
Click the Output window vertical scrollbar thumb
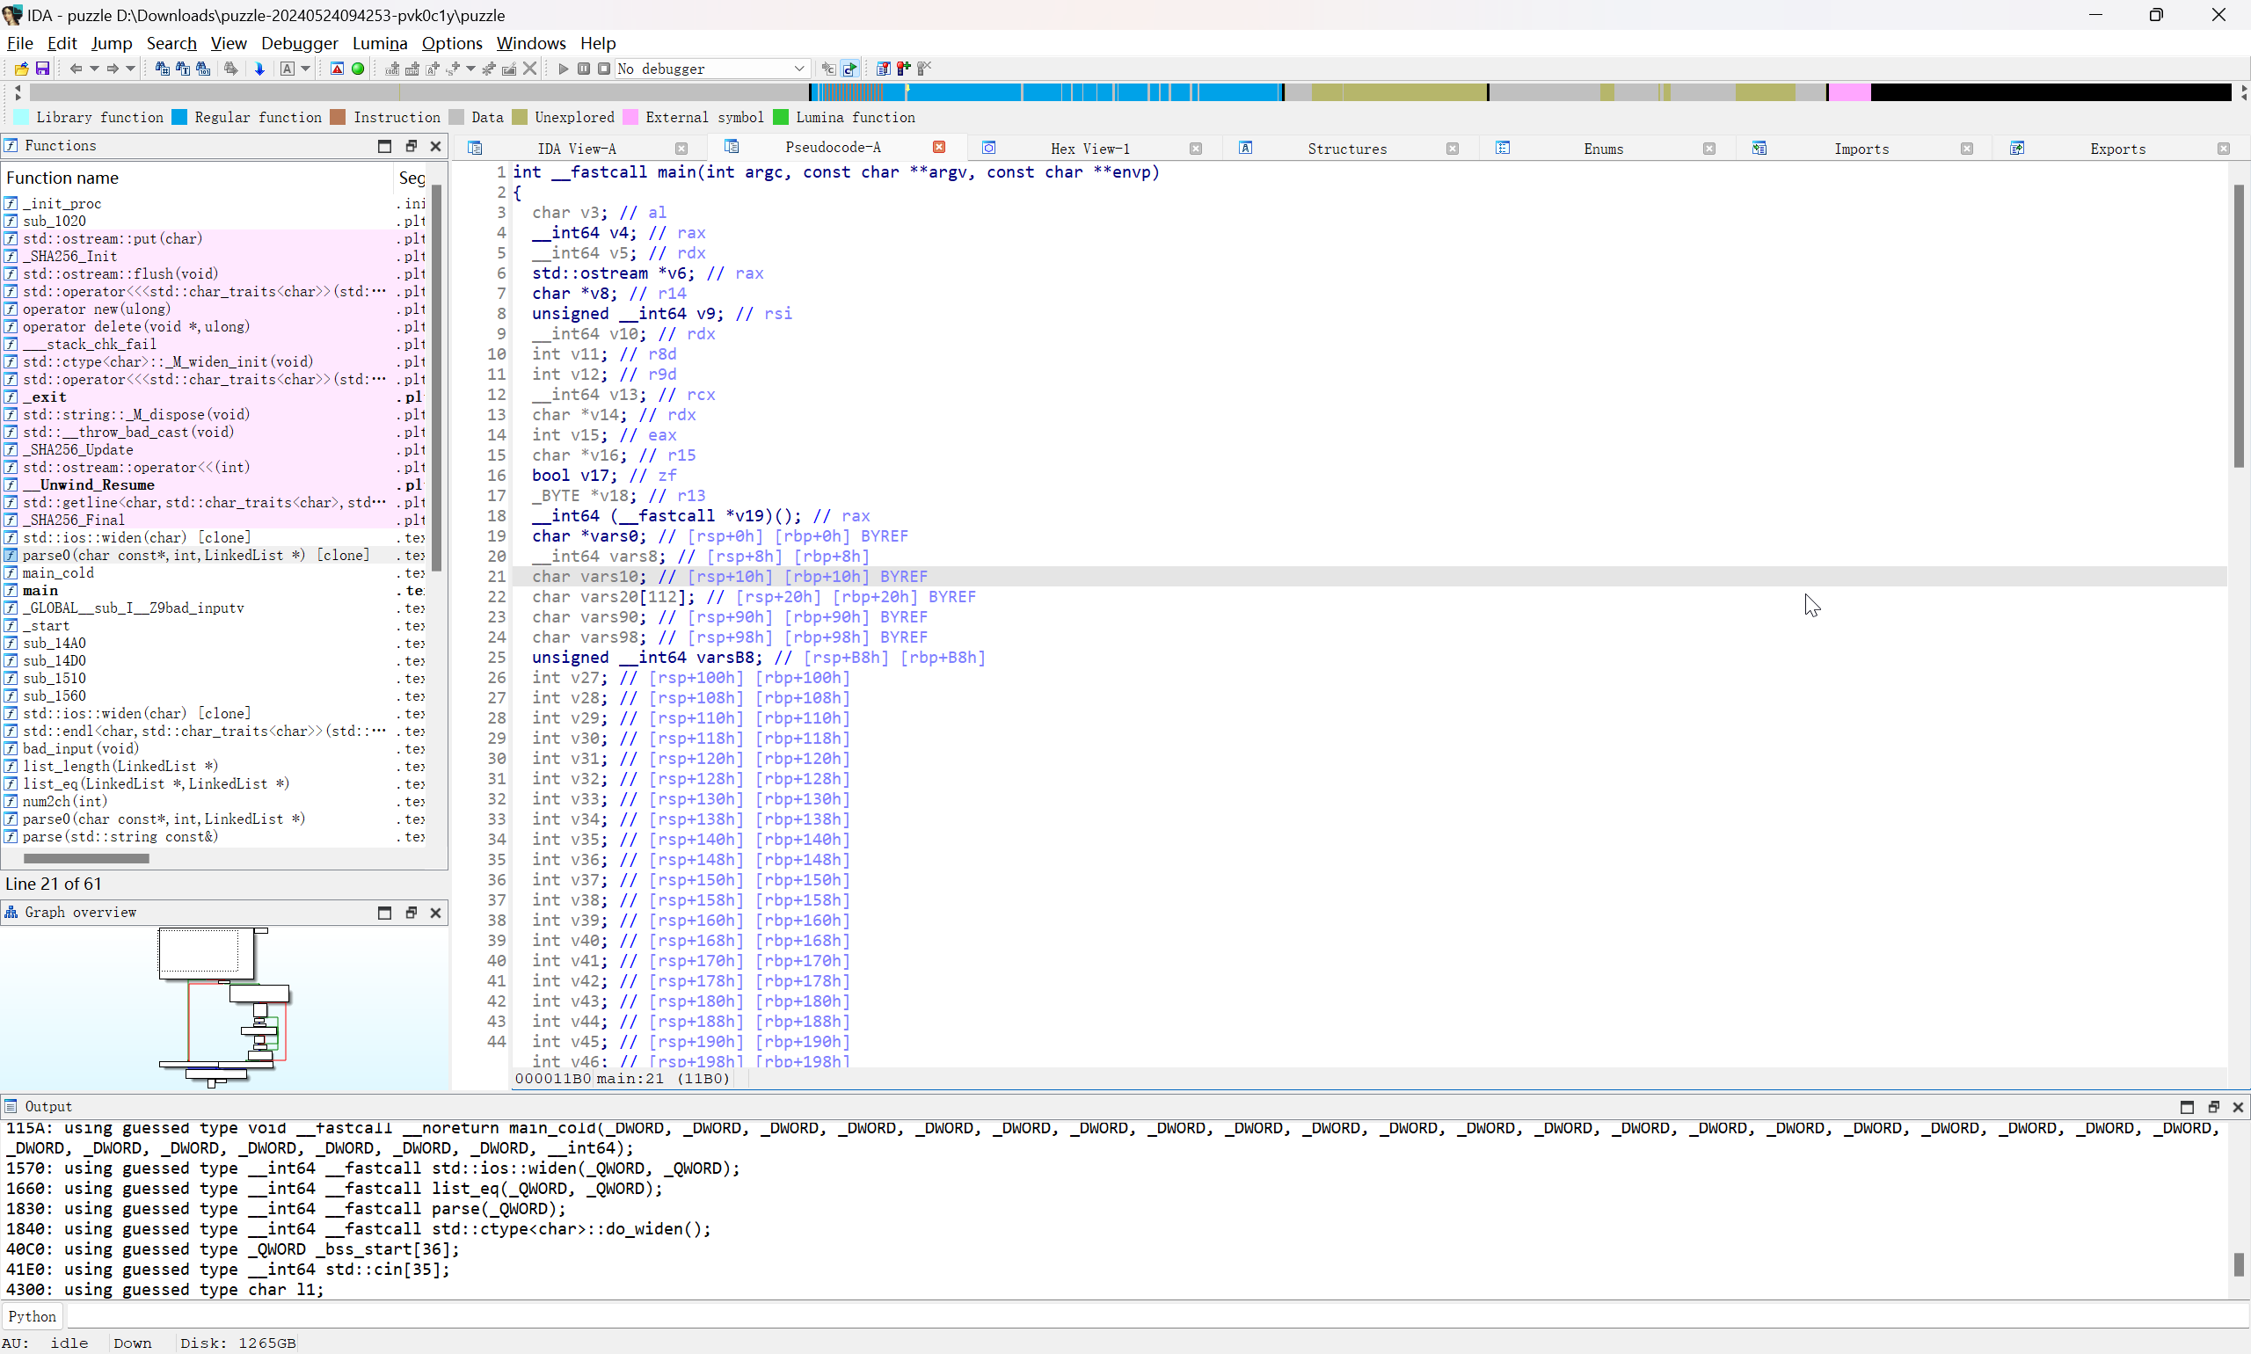tap(2238, 1264)
